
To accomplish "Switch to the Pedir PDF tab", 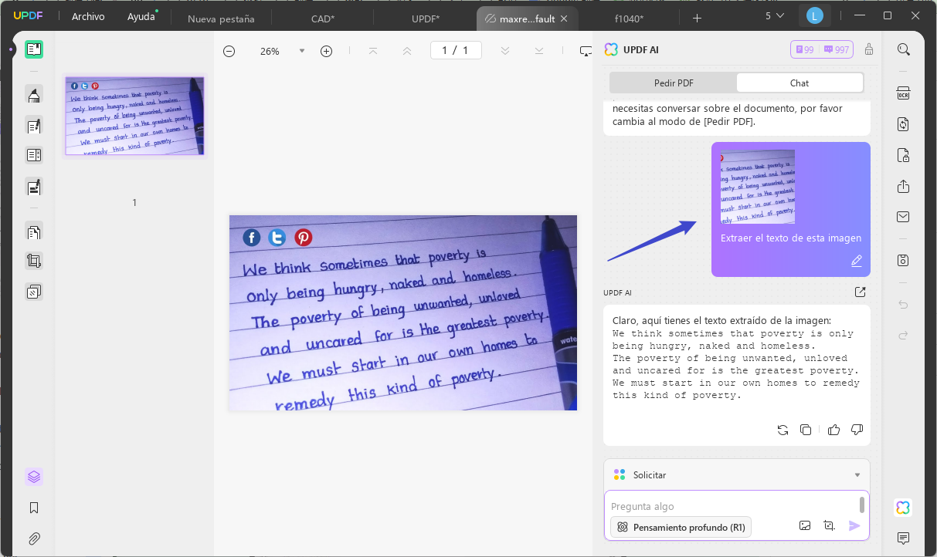I will point(674,83).
